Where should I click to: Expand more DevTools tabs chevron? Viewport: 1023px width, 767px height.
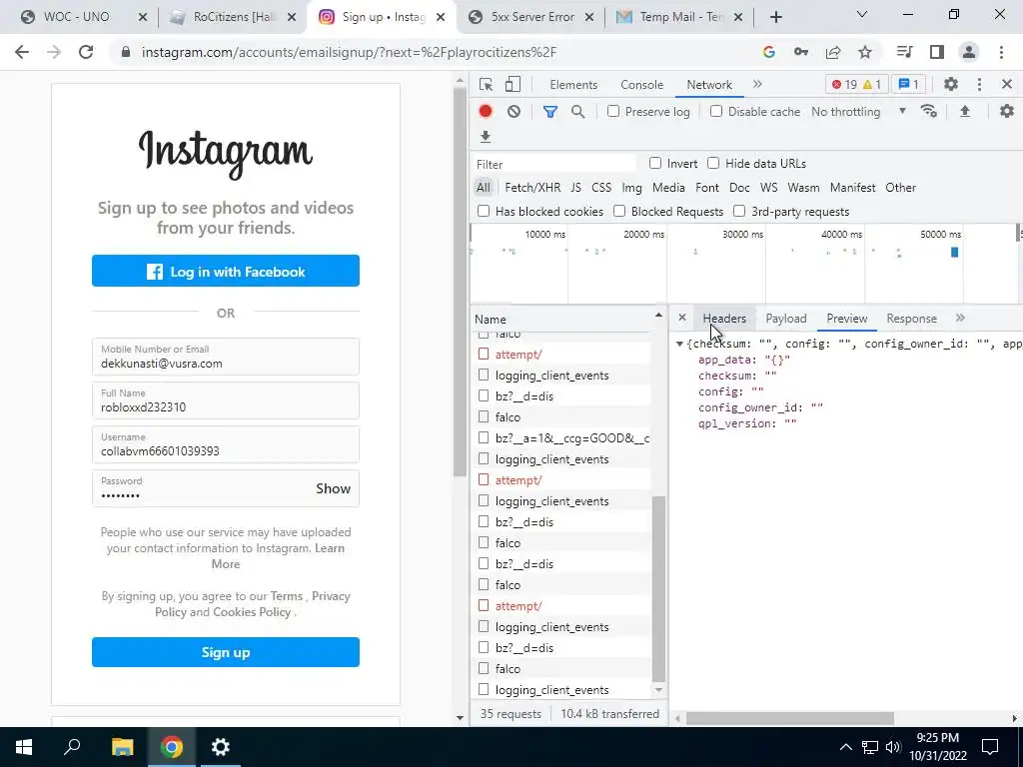pos(757,84)
